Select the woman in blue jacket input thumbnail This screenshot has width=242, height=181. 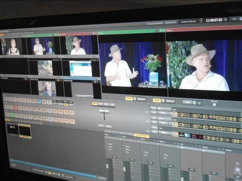coord(47,88)
